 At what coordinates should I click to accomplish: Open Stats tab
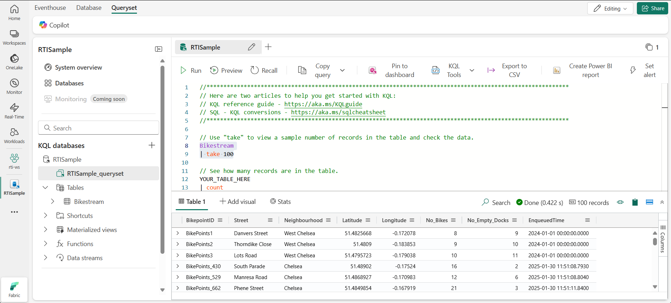[280, 202]
